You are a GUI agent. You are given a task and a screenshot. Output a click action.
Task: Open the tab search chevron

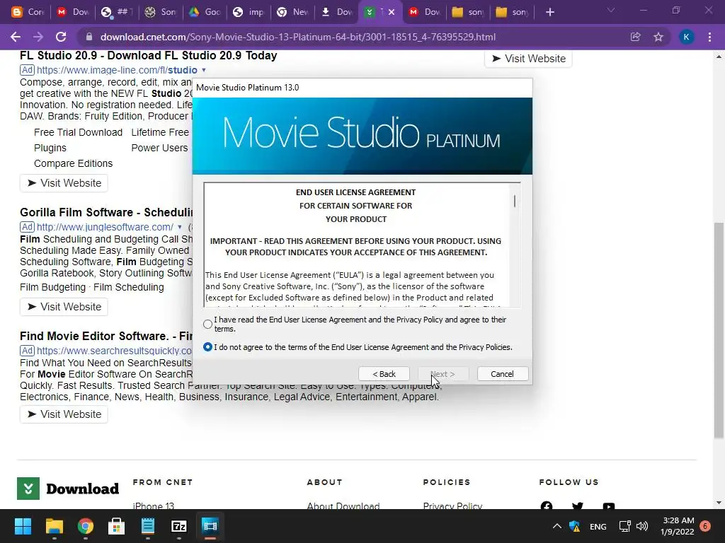(x=611, y=10)
